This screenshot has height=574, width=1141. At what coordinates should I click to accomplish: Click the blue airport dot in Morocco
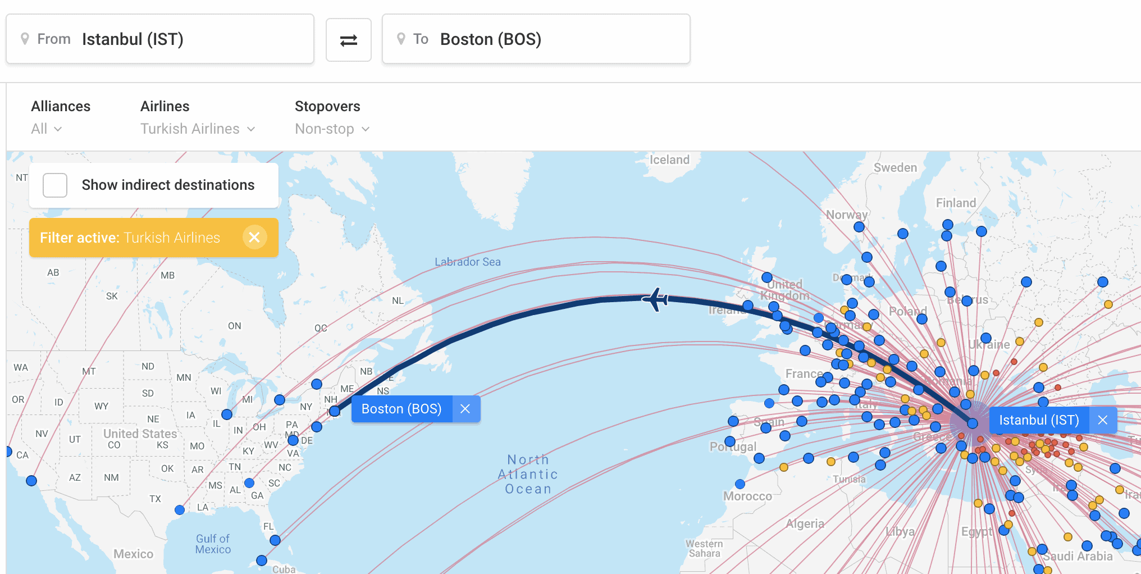point(740,484)
